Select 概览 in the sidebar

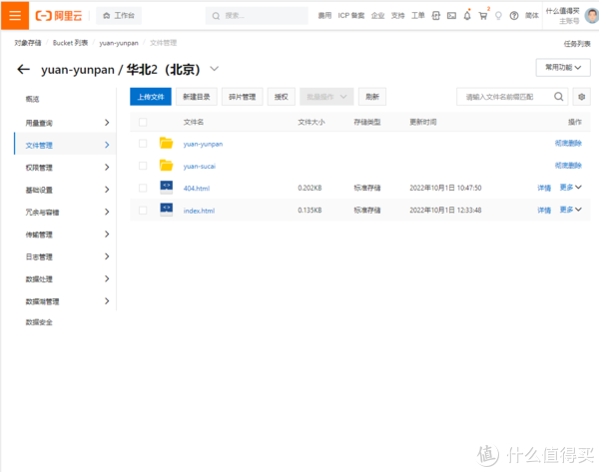32,99
